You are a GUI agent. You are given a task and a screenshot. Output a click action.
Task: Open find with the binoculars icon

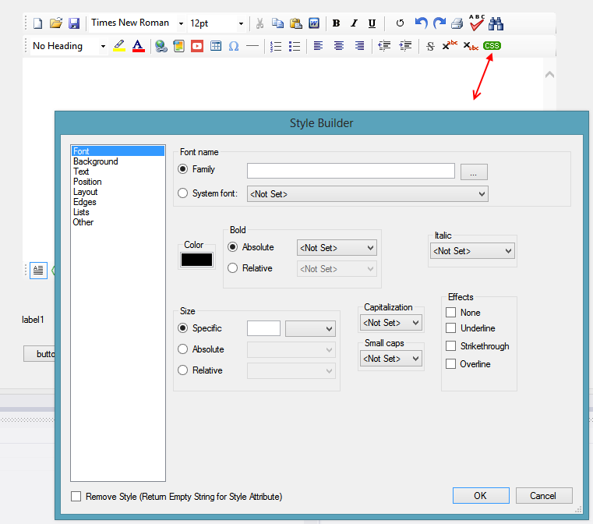pyautogui.click(x=496, y=23)
